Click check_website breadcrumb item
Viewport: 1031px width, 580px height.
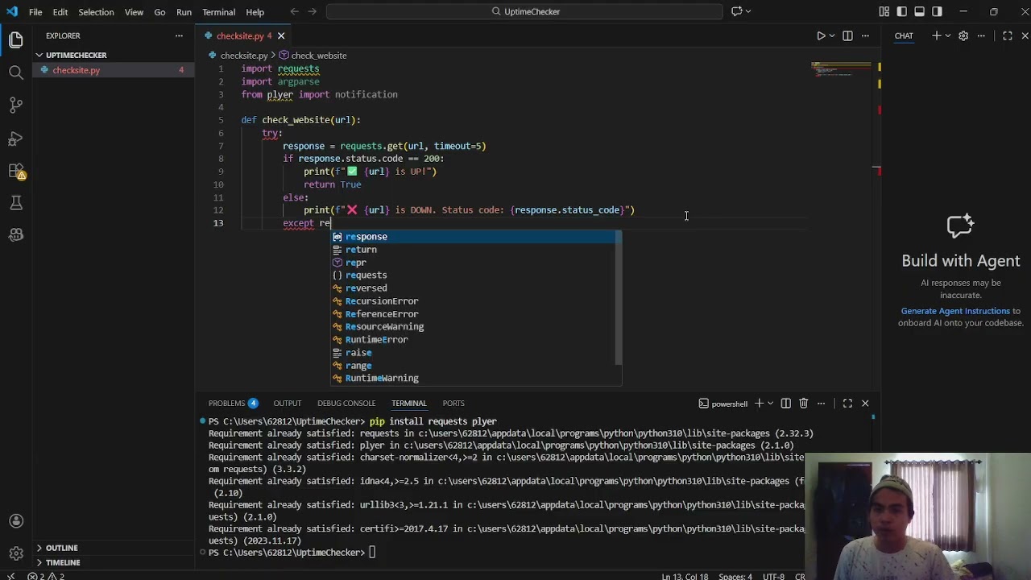pyautogui.click(x=313, y=56)
